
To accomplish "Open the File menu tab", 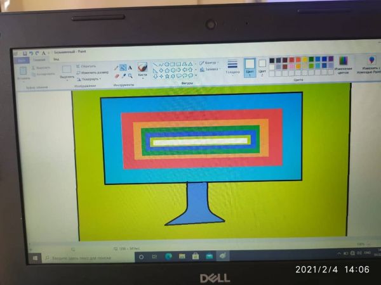I will click(x=22, y=60).
